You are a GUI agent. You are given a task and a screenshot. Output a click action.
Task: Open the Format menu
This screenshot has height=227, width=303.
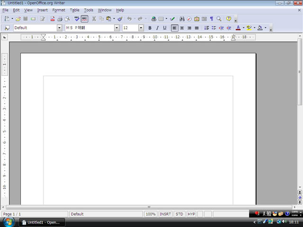click(59, 10)
